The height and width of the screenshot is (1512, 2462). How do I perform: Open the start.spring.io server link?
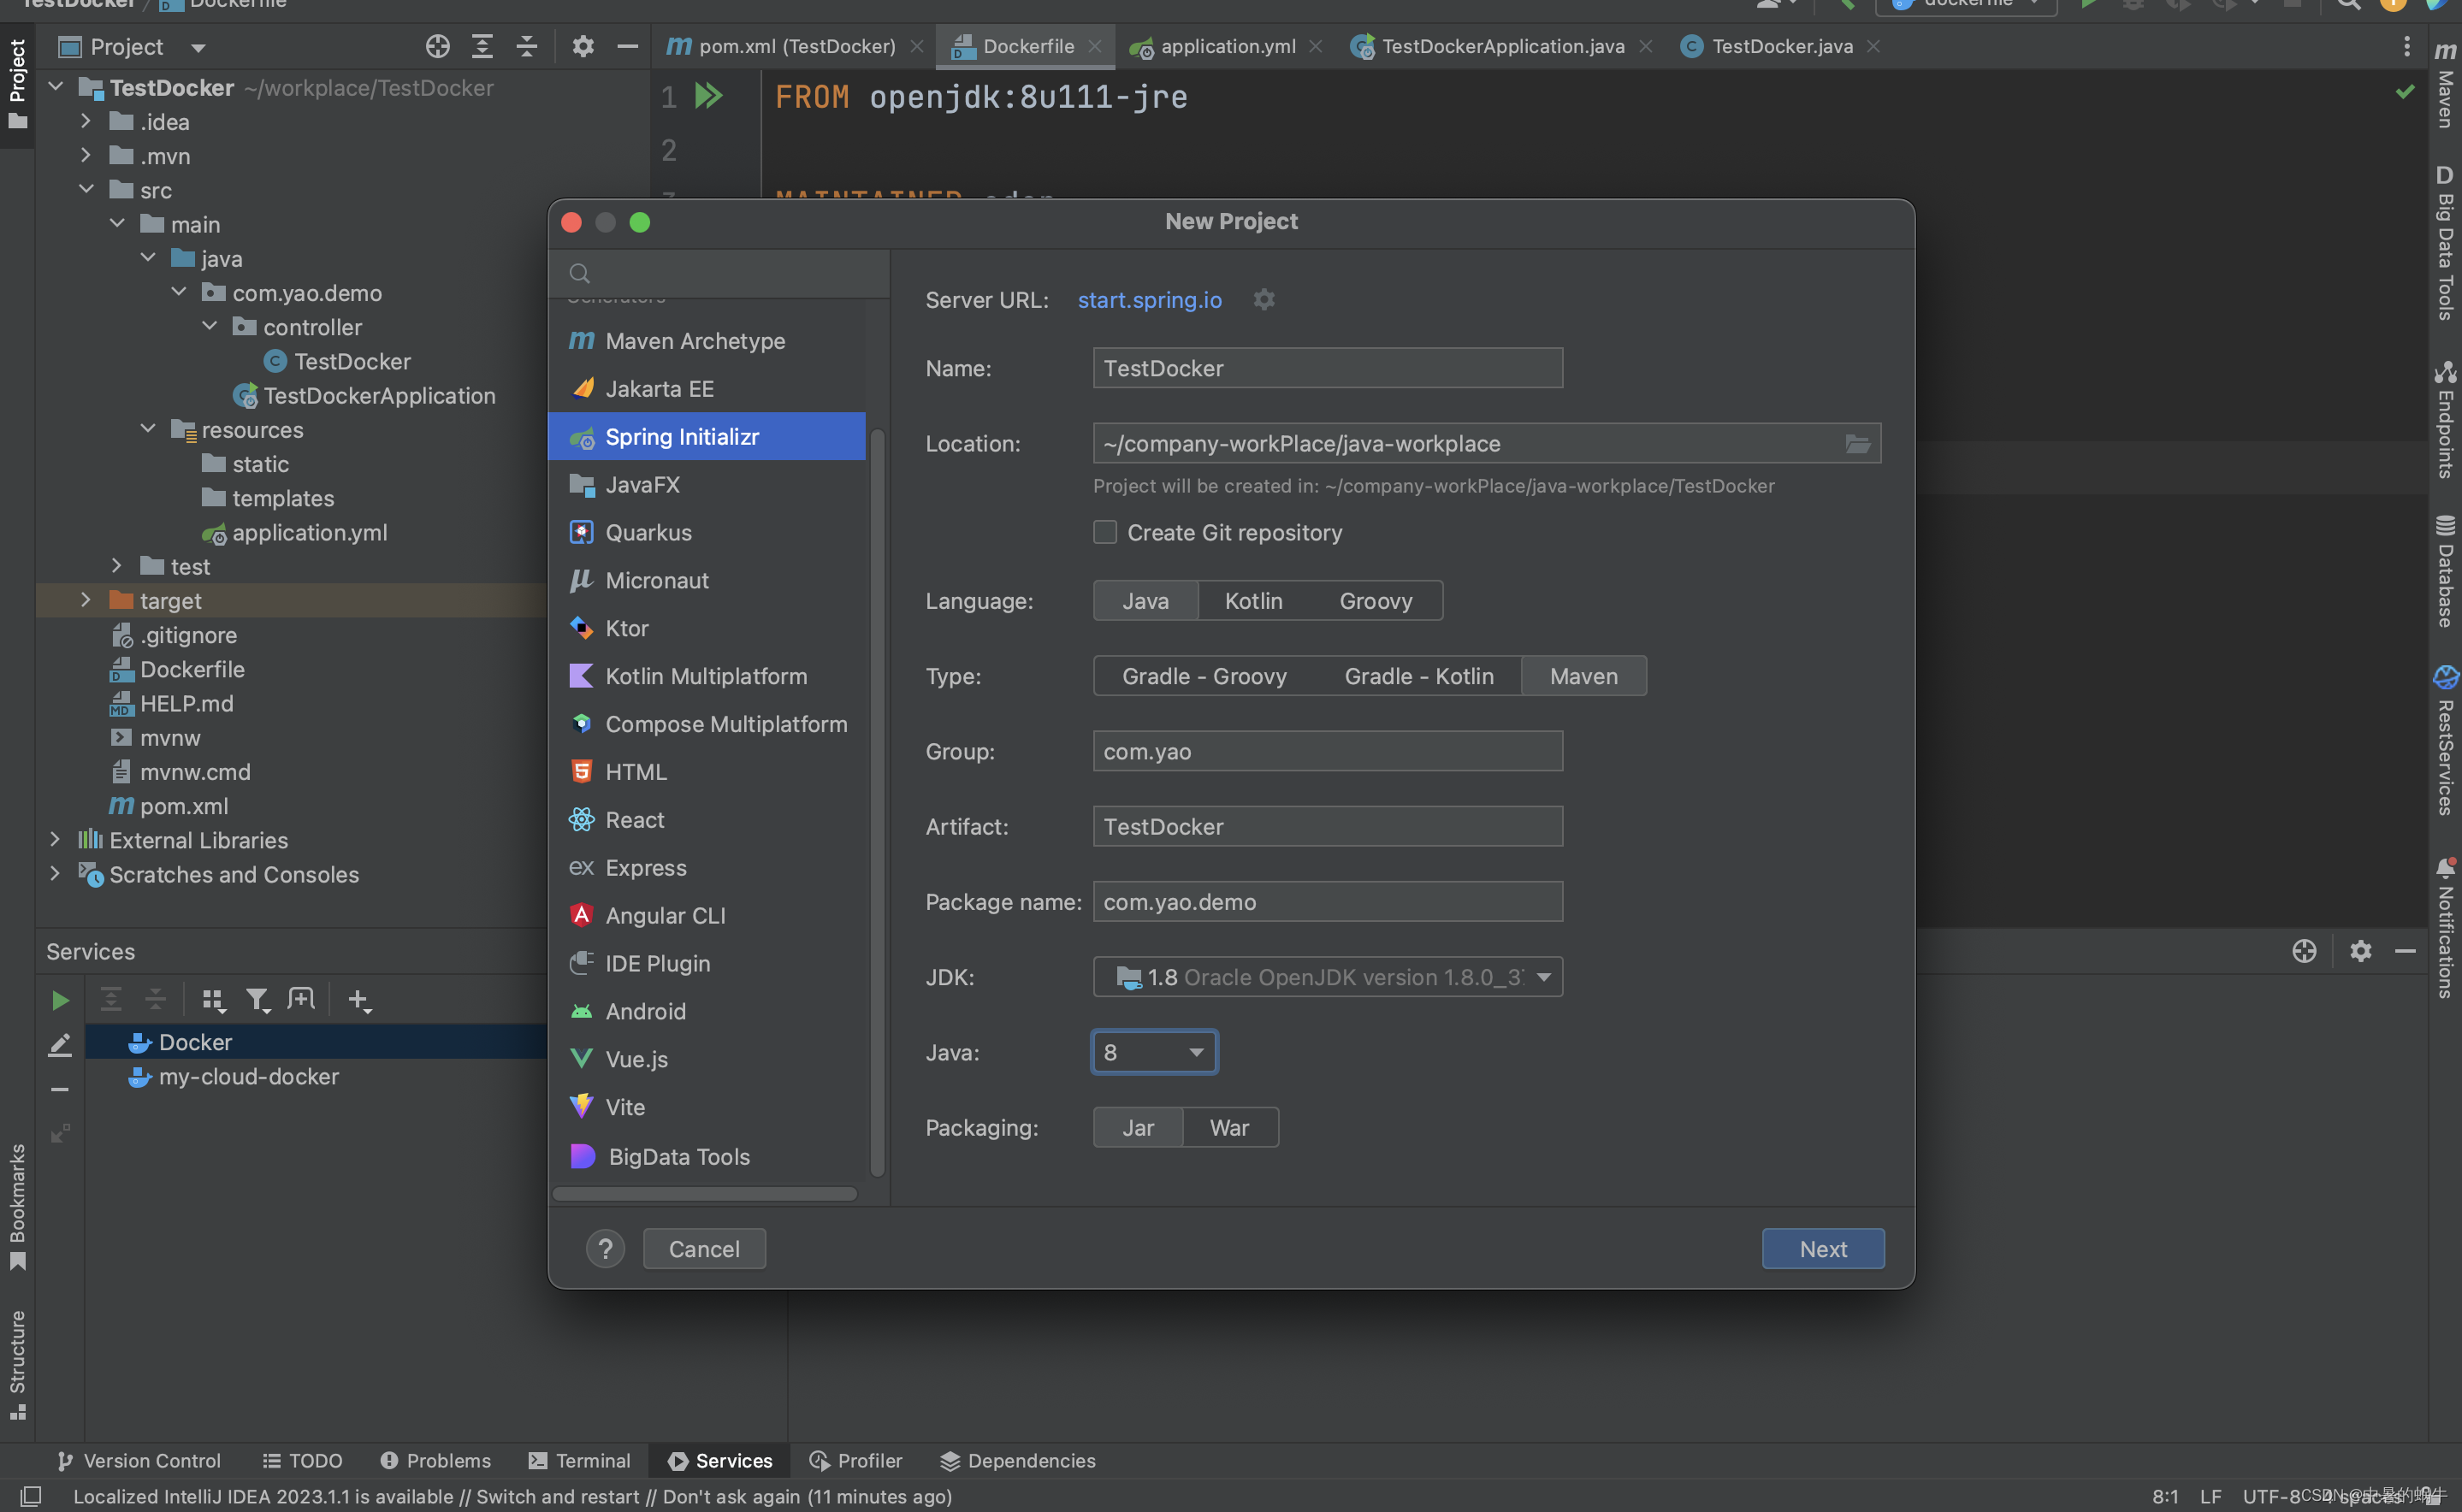(1149, 300)
